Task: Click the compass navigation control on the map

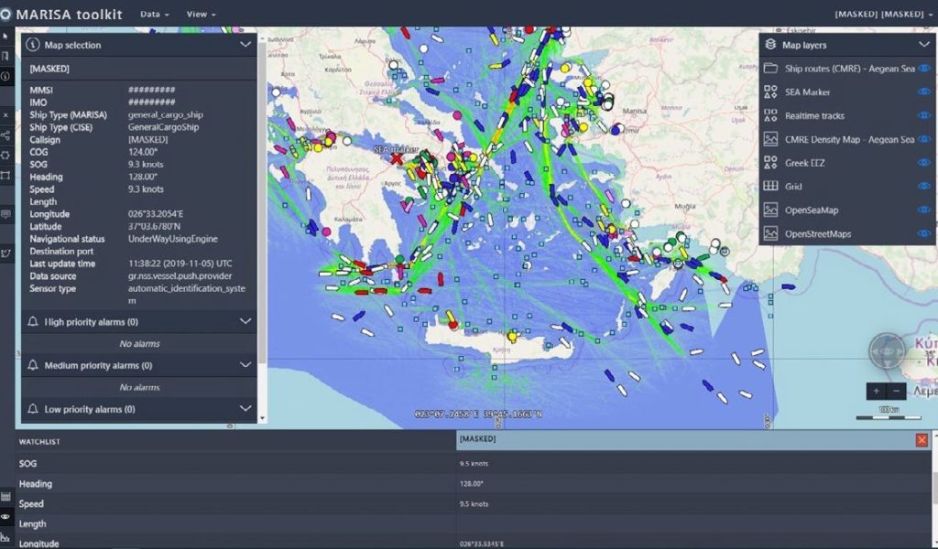Action: click(886, 350)
